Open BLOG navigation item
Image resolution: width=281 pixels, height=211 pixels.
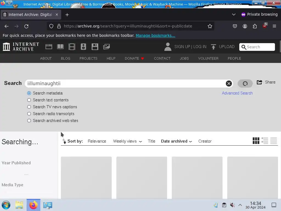pos(66,59)
